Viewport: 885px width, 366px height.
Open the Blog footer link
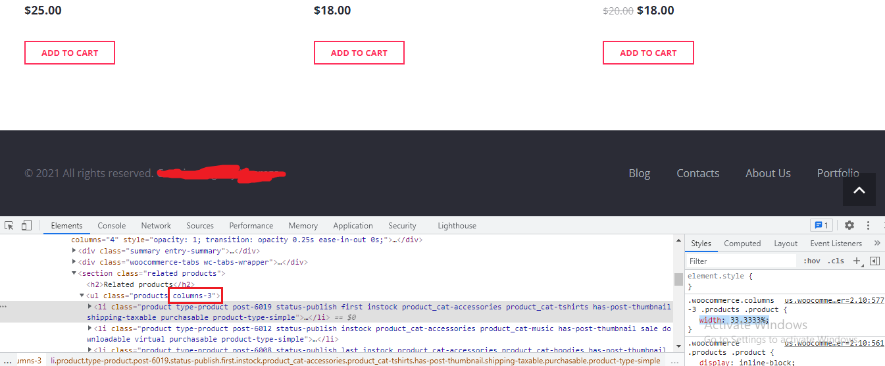pyautogui.click(x=639, y=173)
